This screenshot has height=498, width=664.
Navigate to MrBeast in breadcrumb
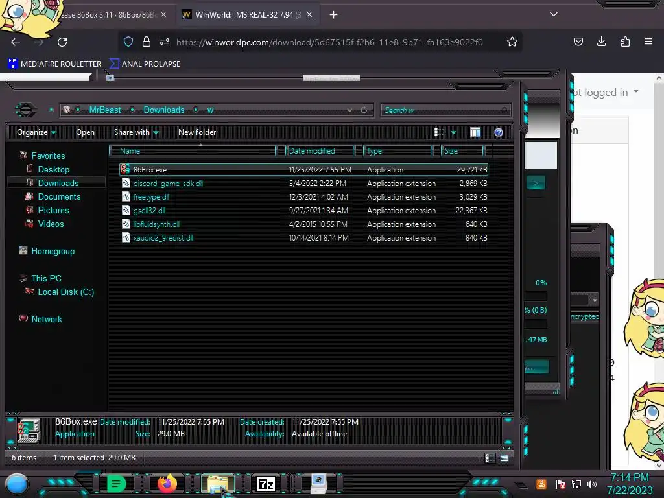pyautogui.click(x=105, y=110)
